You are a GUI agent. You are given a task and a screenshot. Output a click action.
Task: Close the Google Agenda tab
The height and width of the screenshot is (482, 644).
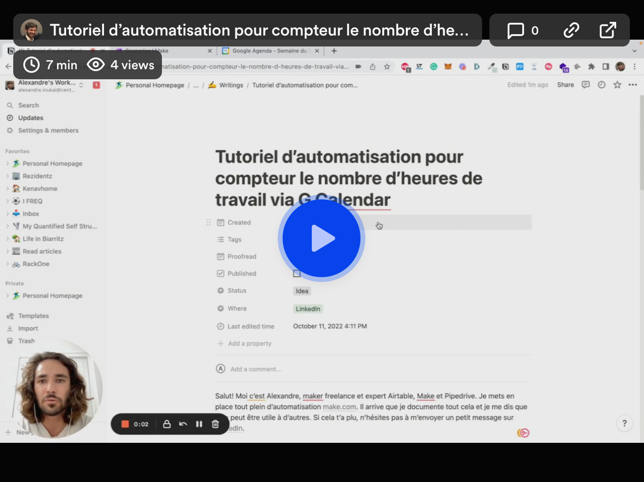pyautogui.click(x=317, y=51)
